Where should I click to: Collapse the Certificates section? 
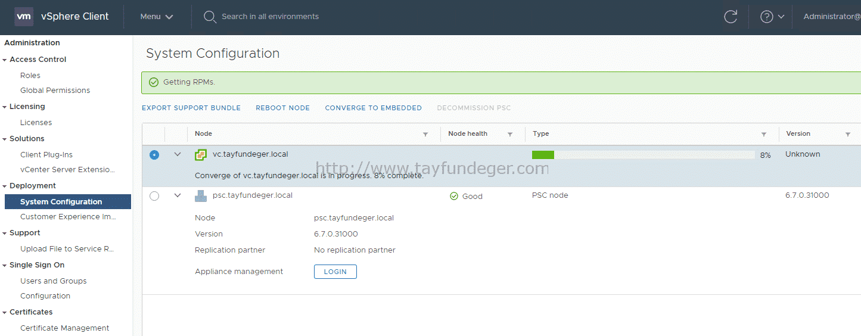coord(5,312)
